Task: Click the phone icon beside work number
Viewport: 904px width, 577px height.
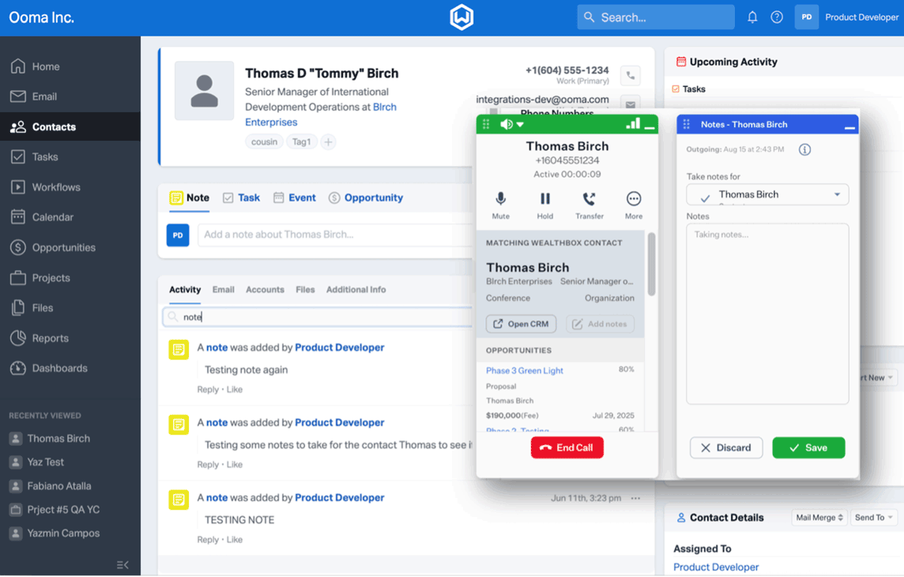Action: click(x=630, y=76)
